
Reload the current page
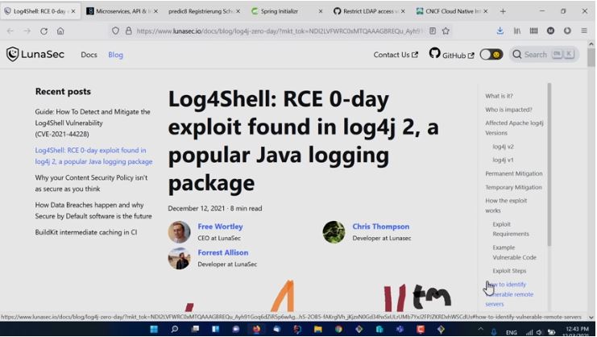(x=44, y=31)
